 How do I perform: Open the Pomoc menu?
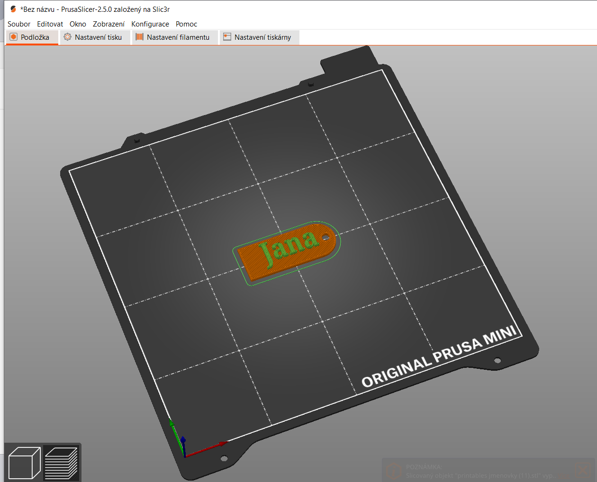[x=186, y=24]
